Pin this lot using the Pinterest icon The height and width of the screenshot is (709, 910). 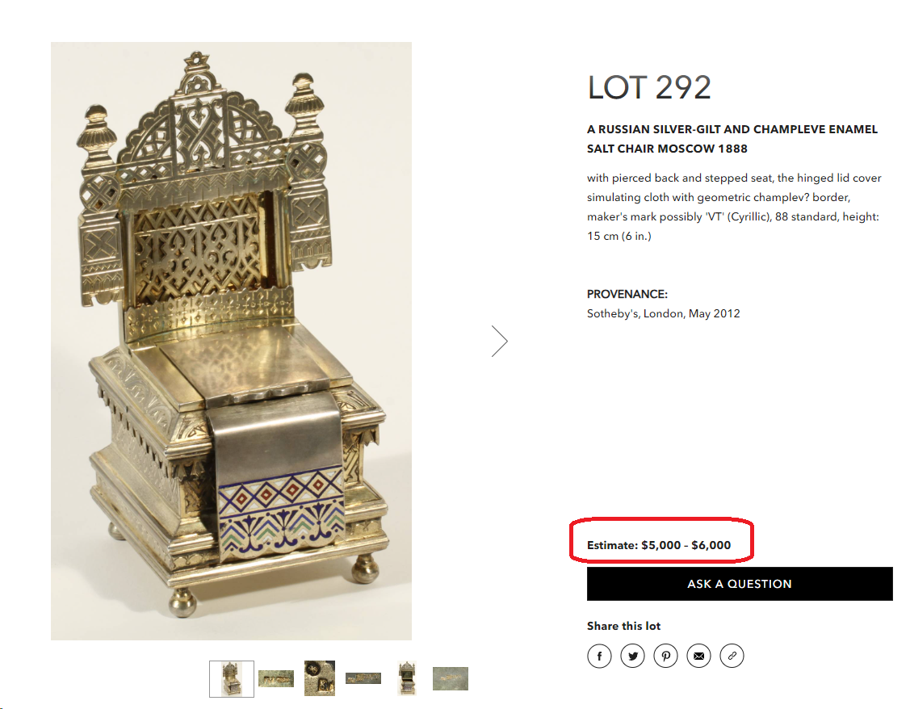[665, 657]
